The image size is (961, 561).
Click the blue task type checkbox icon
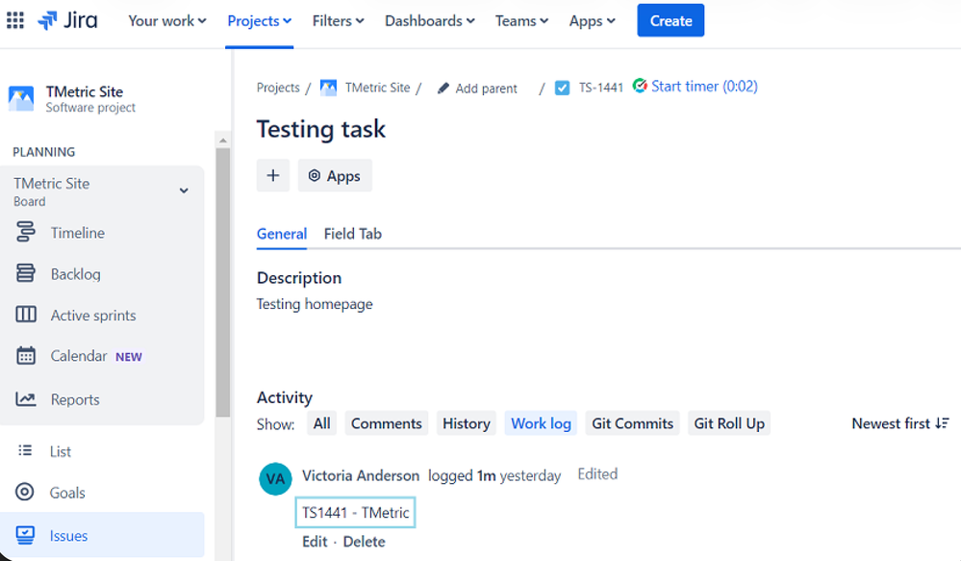coord(562,89)
